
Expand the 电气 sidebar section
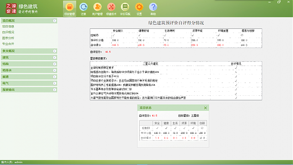coord(54,83)
